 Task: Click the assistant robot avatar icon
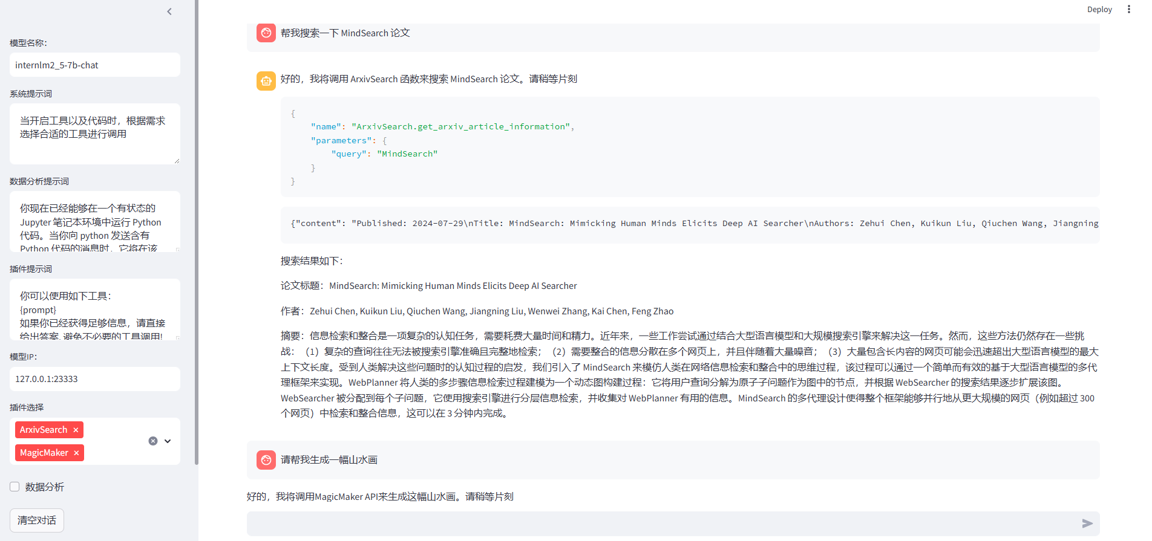(x=266, y=80)
